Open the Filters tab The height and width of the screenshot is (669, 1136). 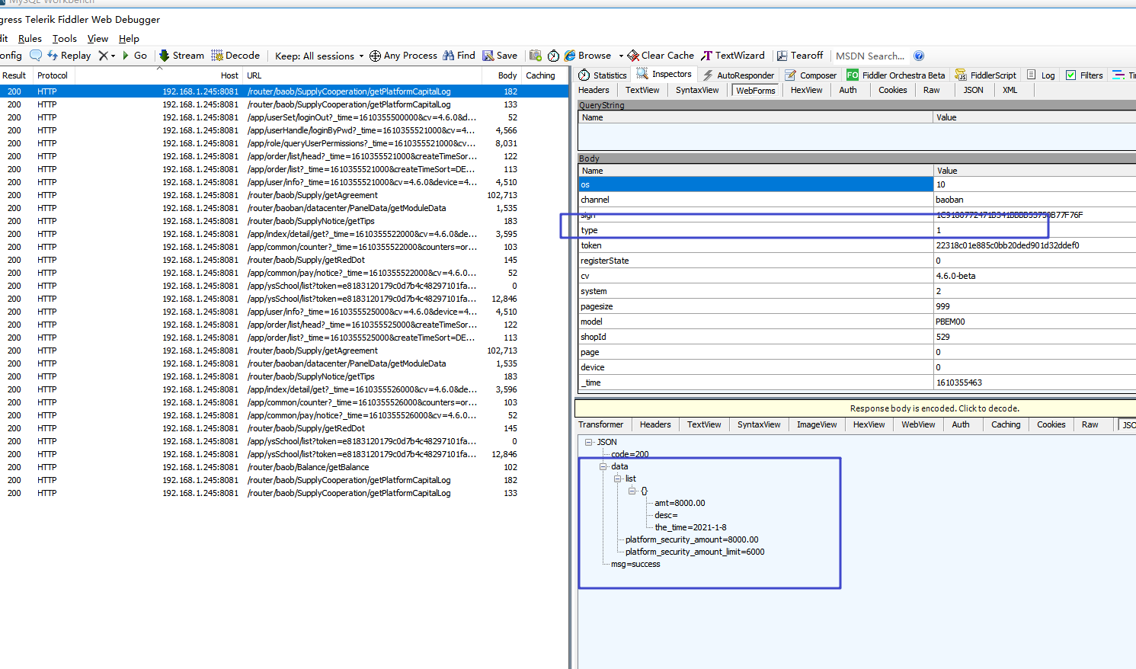(x=1084, y=75)
